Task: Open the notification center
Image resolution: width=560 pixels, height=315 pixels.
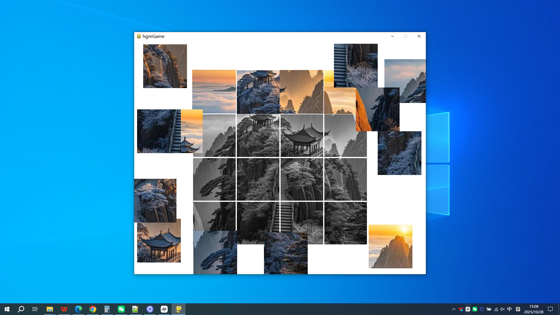Action: click(x=550, y=309)
